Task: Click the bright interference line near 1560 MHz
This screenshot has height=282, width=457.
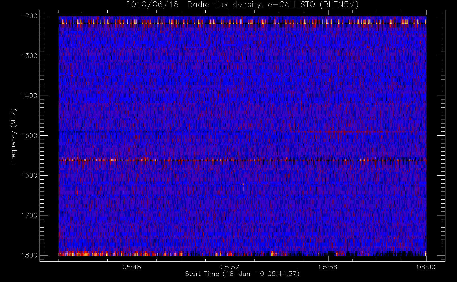Action: point(242,160)
